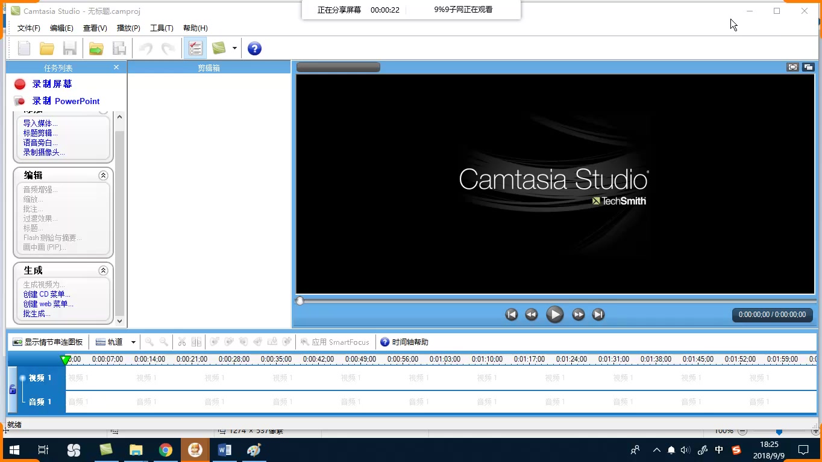Toggle the task list checklist icon
This screenshot has height=462, width=822.
[x=195, y=49]
